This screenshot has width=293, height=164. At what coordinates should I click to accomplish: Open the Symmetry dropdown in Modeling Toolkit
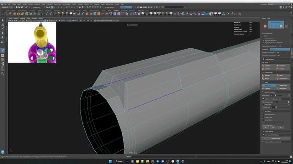pos(280,49)
